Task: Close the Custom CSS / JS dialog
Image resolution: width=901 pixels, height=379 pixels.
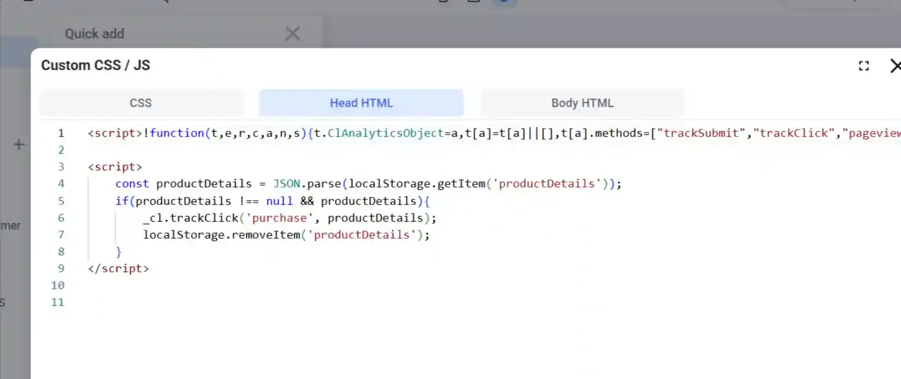Action: (x=895, y=66)
